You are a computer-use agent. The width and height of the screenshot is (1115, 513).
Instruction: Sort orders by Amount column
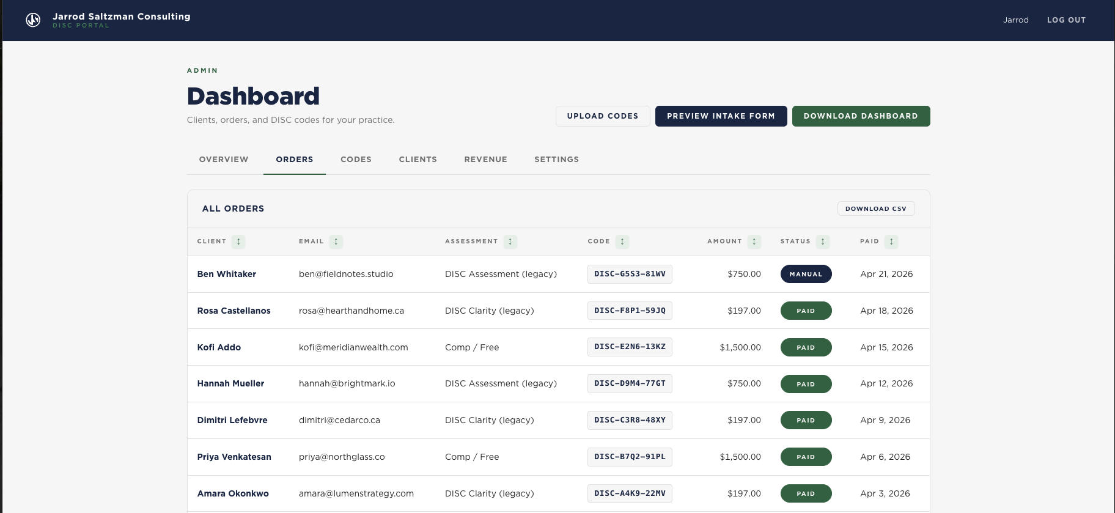click(754, 242)
